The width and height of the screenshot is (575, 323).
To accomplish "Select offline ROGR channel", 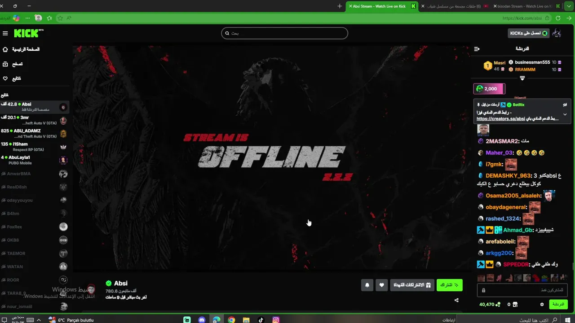I will click(35, 280).
